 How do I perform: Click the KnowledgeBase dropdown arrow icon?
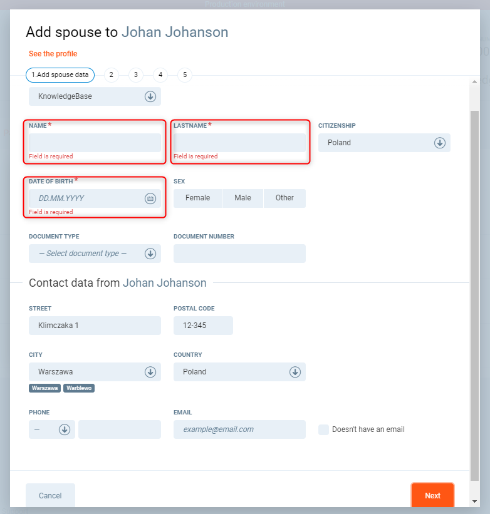pos(150,96)
